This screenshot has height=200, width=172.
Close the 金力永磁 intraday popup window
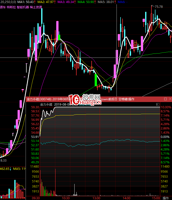tap(170, 99)
